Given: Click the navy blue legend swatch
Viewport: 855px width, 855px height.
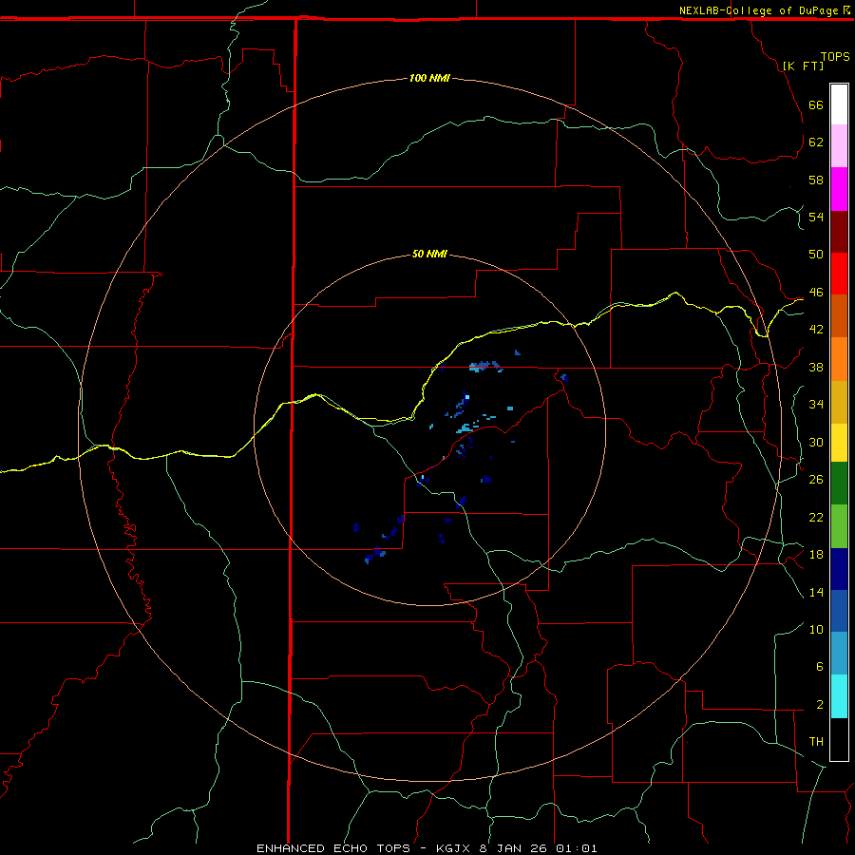Looking at the screenshot, I should (839, 569).
